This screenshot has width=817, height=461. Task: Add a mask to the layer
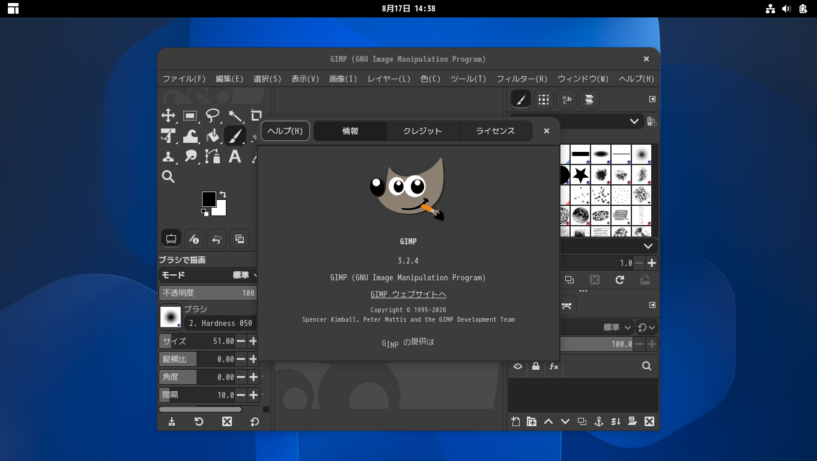click(x=633, y=421)
